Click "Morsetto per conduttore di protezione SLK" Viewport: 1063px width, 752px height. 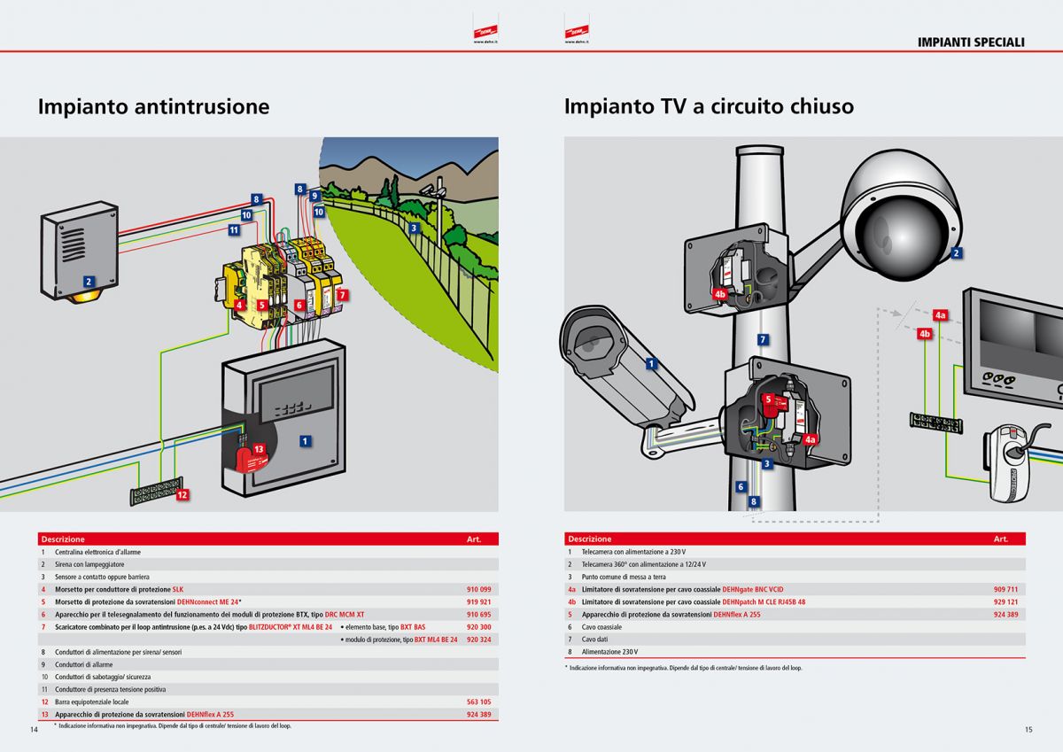click(x=119, y=589)
